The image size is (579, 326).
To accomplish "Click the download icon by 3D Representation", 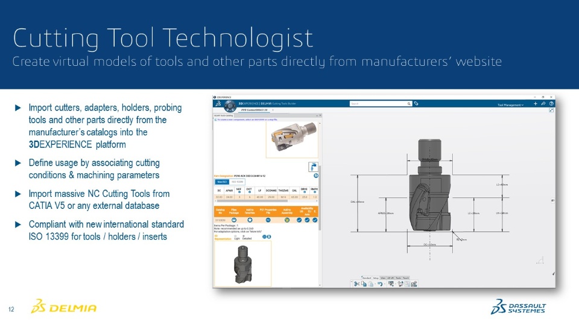I will [x=269, y=237].
